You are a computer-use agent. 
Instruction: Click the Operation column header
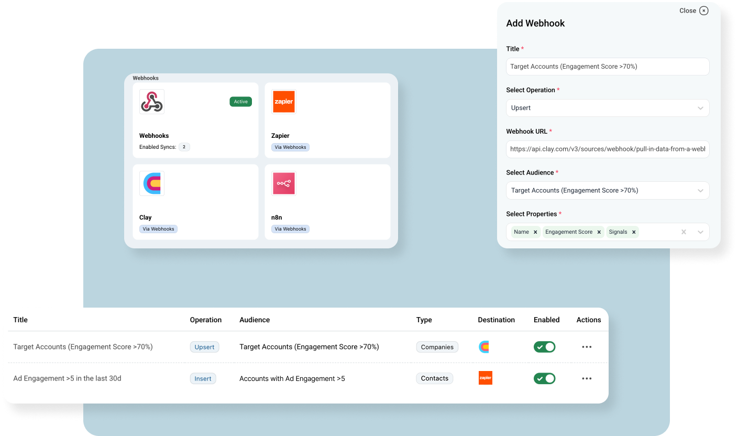click(x=206, y=320)
